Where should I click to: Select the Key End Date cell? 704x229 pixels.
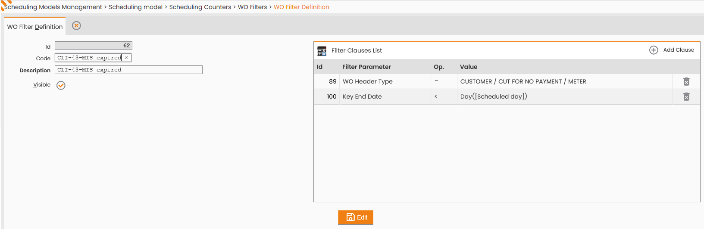(385, 96)
